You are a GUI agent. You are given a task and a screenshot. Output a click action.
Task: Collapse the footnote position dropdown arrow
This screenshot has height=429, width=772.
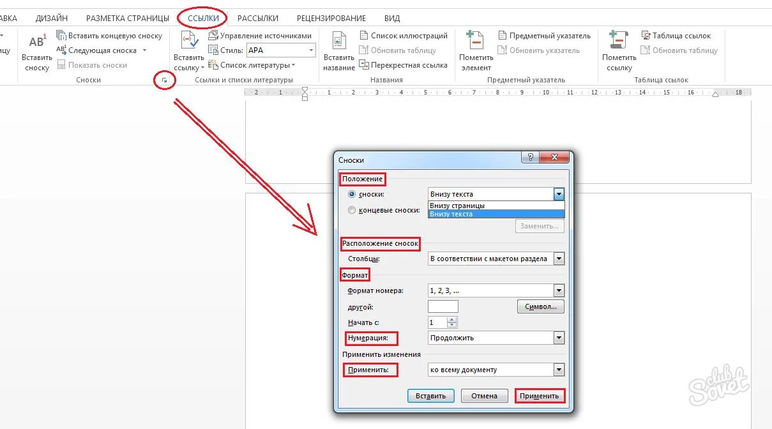(559, 194)
